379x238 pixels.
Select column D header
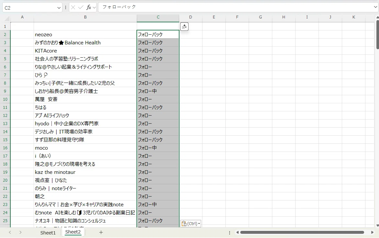(191, 17)
